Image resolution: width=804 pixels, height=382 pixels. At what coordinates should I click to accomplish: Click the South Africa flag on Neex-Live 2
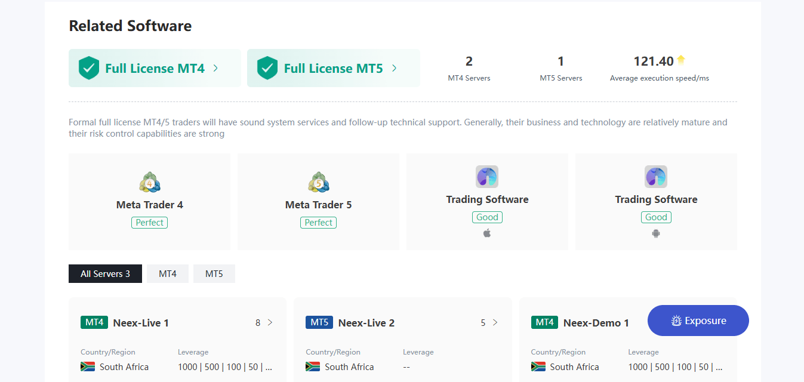(x=313, y=366)
